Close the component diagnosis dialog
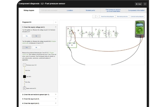Screen dimensions: 160x107 [145, 4]
